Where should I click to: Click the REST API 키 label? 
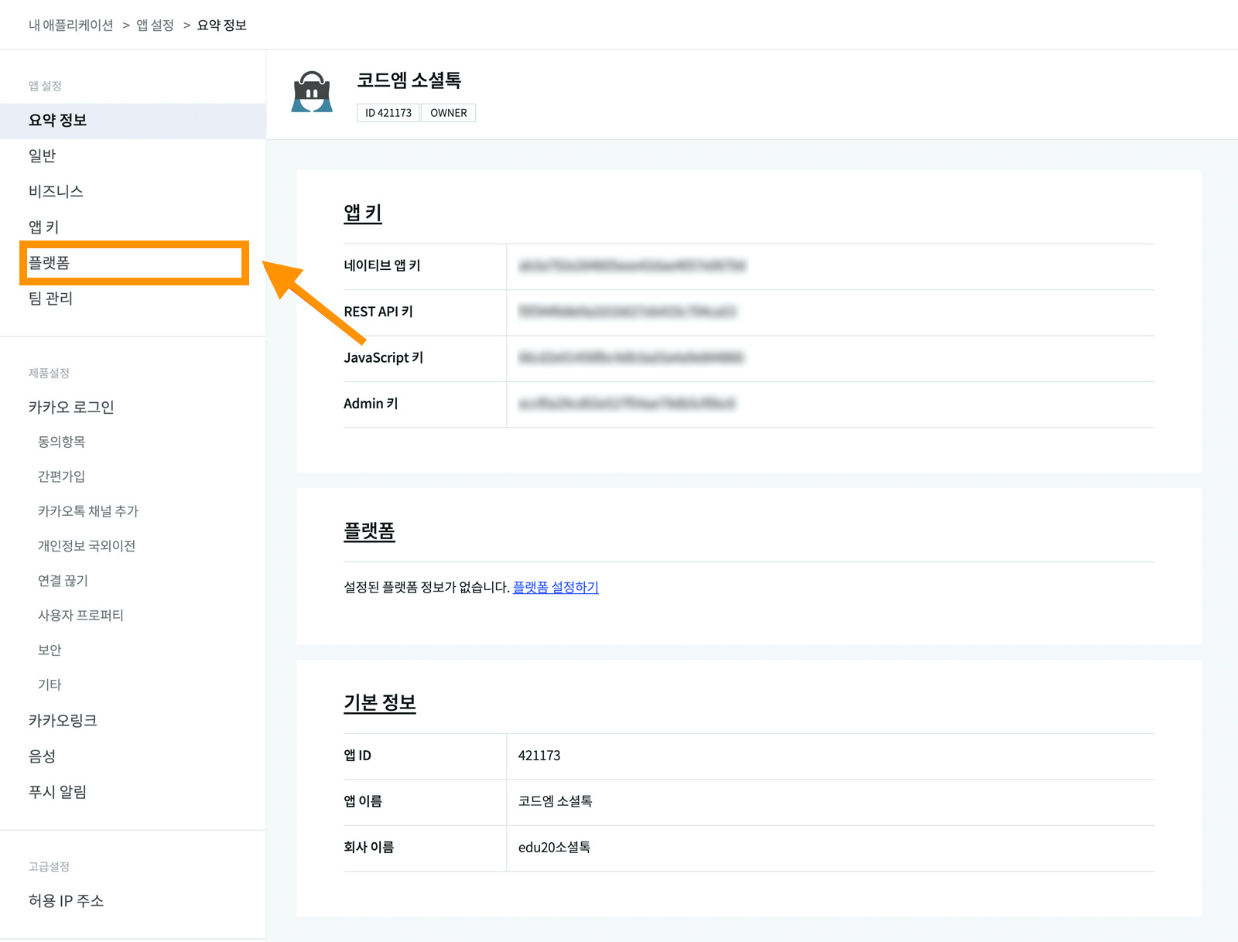coord(378,312)
